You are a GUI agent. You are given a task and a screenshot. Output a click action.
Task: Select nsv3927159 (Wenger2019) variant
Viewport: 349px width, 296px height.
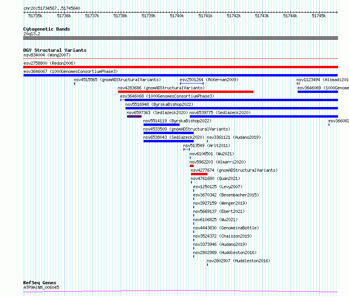click(220, 203)
